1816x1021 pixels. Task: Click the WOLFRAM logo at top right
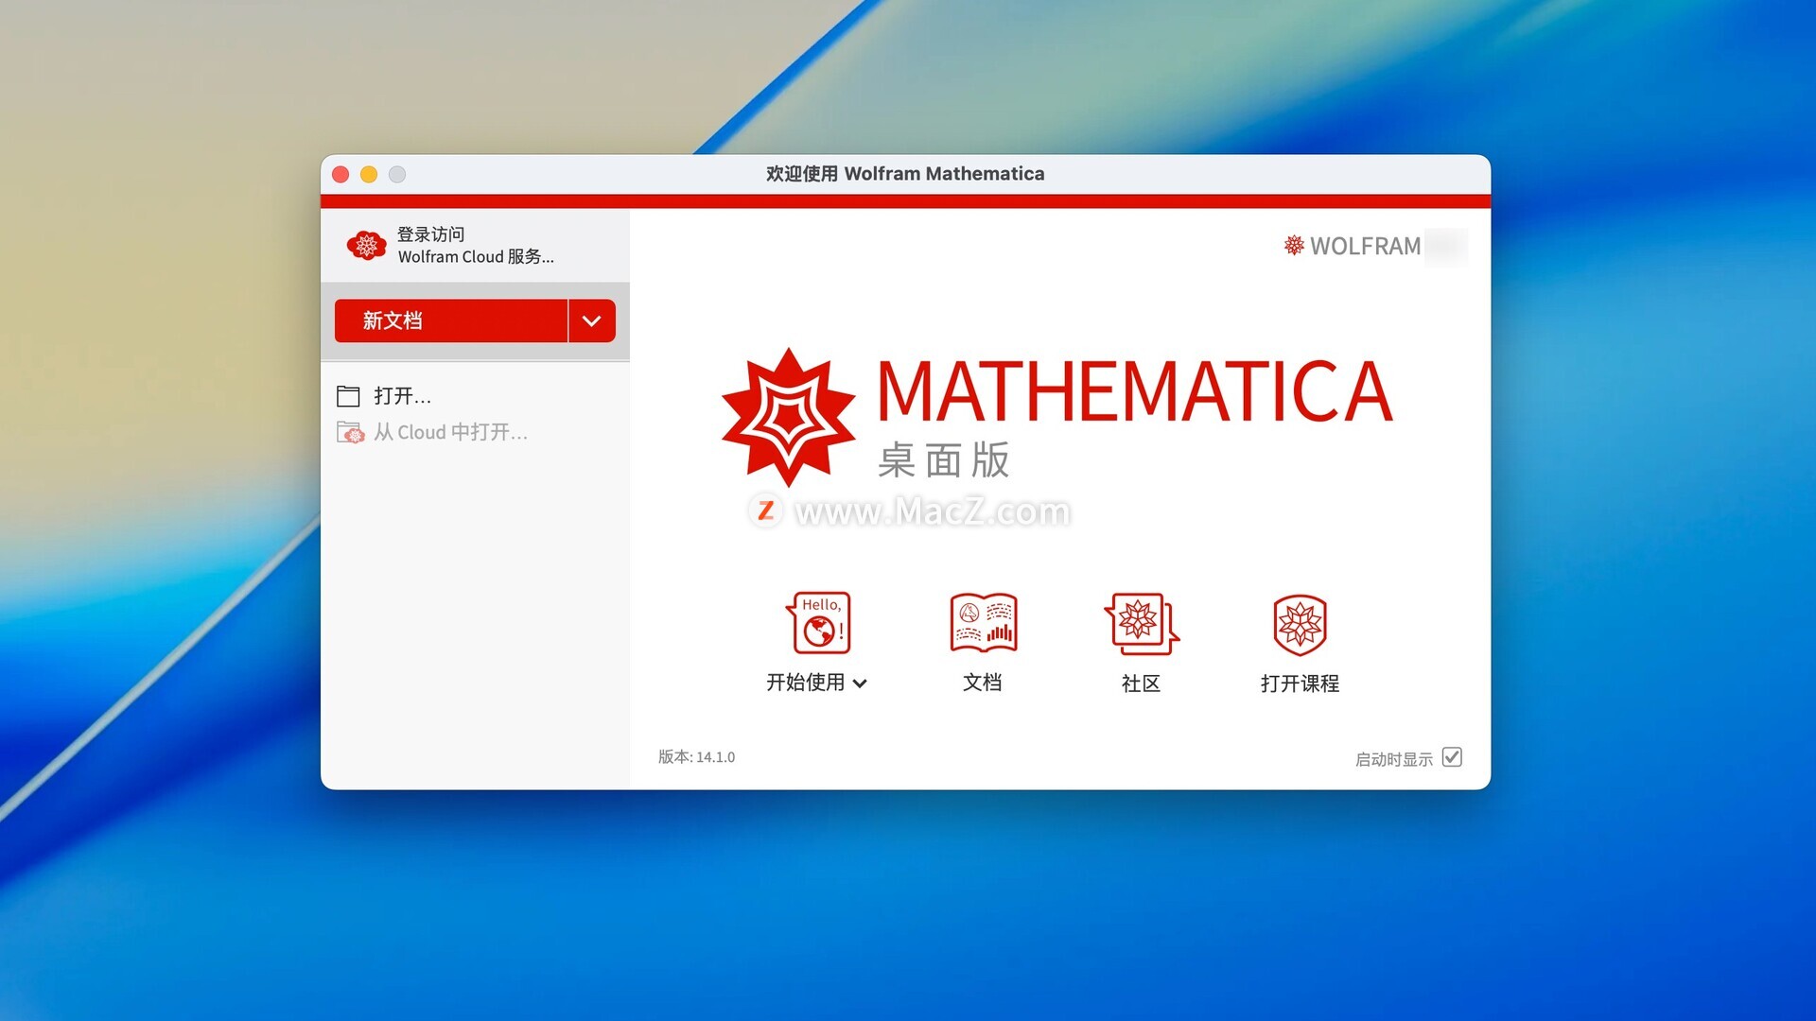(x=1353, y=246)
